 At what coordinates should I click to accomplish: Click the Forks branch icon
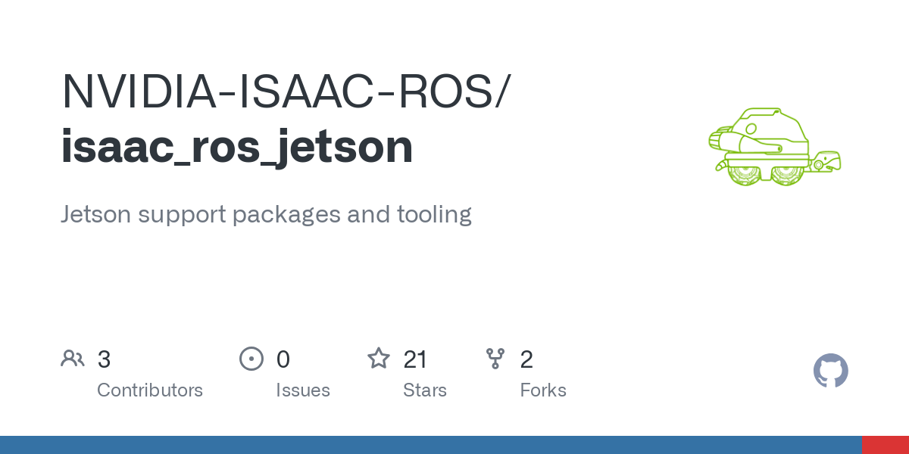(495, 358)
